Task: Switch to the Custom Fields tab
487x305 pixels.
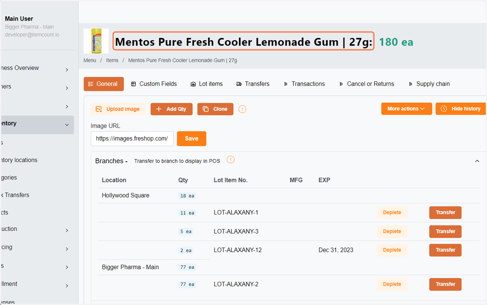Action: pos(154,84)
